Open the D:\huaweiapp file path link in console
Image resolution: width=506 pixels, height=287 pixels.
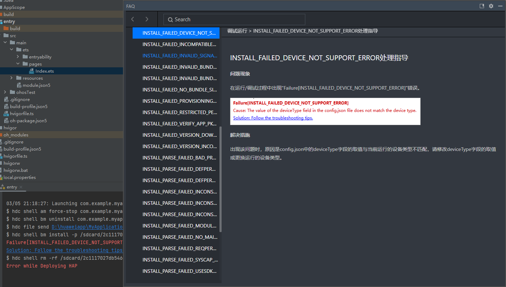coord(87,227)
